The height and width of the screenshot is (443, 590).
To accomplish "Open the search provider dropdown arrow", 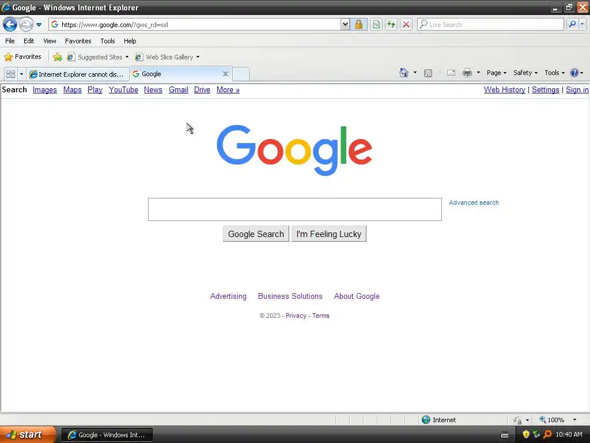I will point(582,24).
